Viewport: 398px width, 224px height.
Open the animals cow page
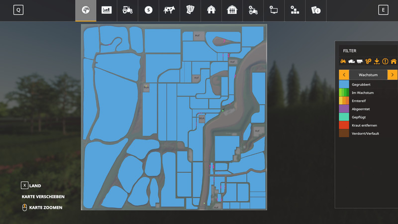(x=169, y=10)
